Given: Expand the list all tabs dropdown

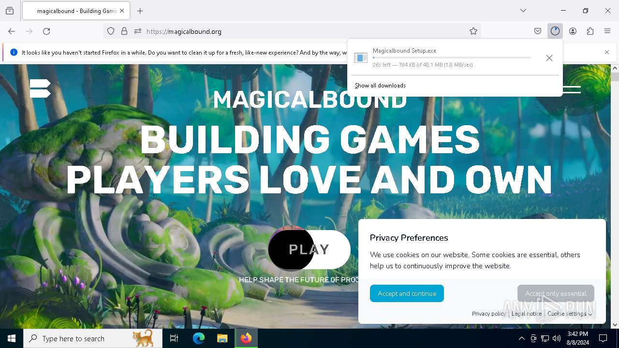Looking at the screenshot, I should [x=523, y=11].
